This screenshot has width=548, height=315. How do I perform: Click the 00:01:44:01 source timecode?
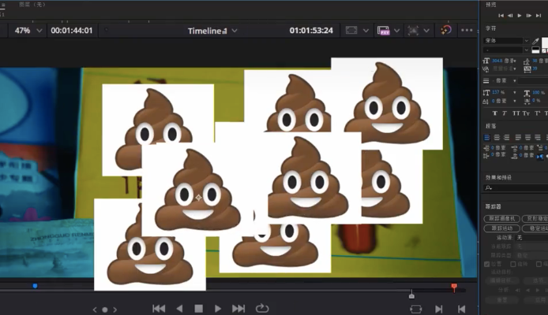click(x=72, y=31)
